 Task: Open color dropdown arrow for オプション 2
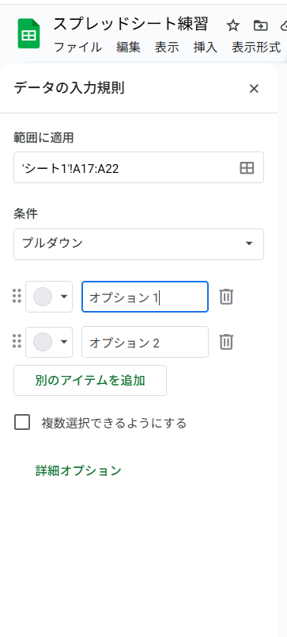(64, 342)
